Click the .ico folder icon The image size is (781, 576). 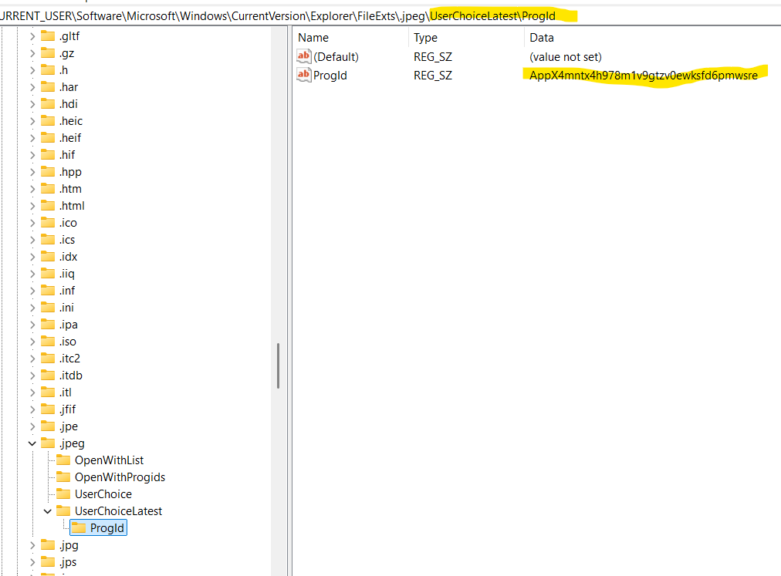pos(48,222)
